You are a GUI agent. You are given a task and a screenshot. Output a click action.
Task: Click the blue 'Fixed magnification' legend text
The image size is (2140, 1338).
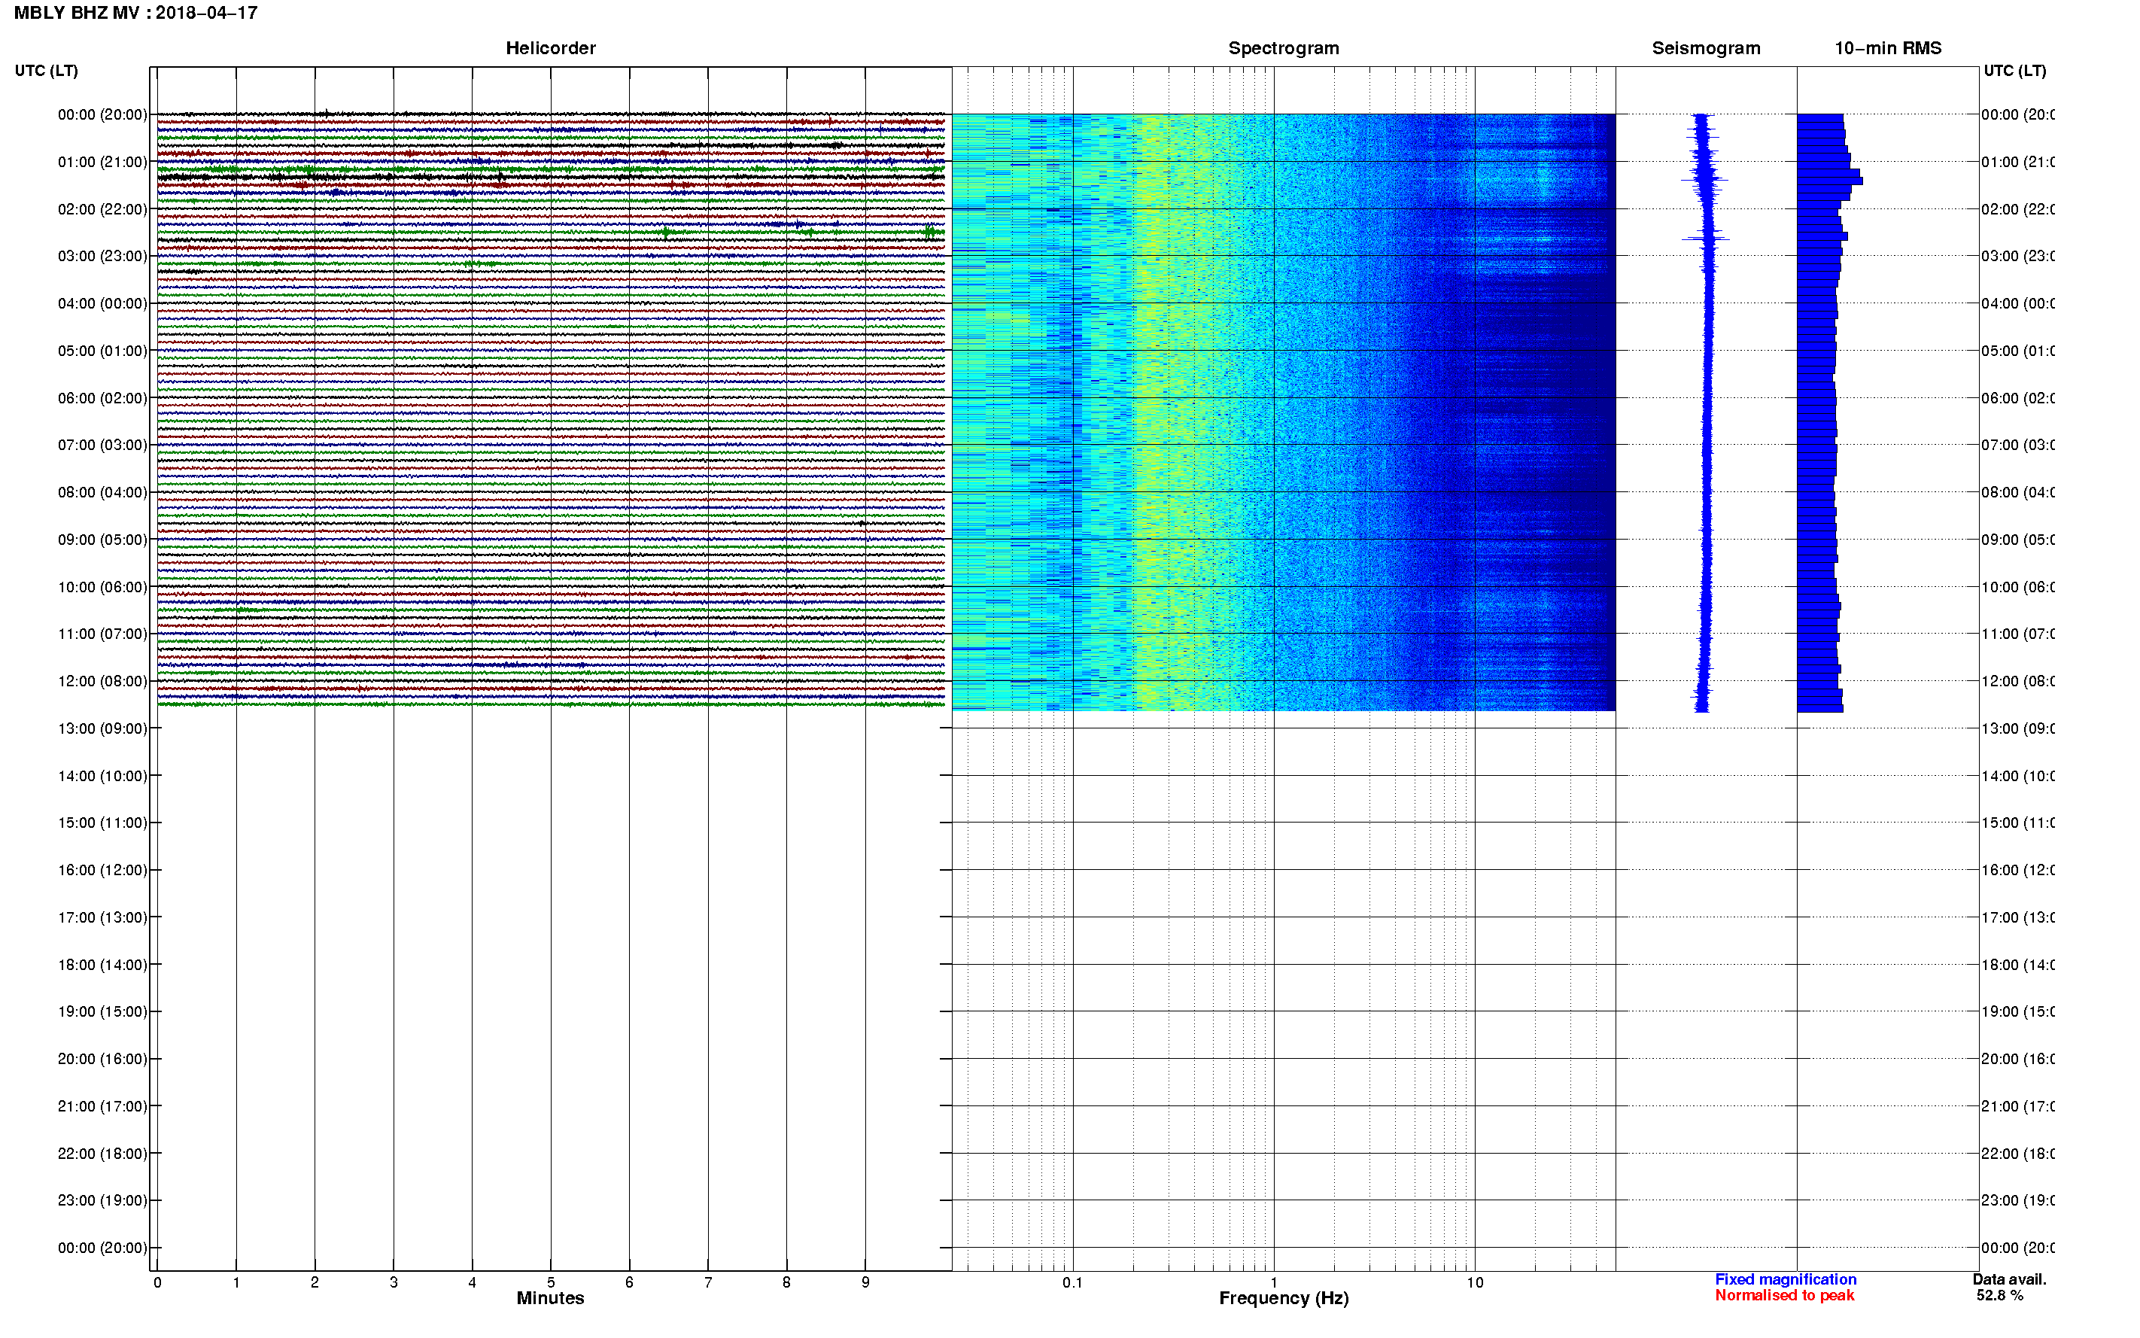(1786, 1279)
